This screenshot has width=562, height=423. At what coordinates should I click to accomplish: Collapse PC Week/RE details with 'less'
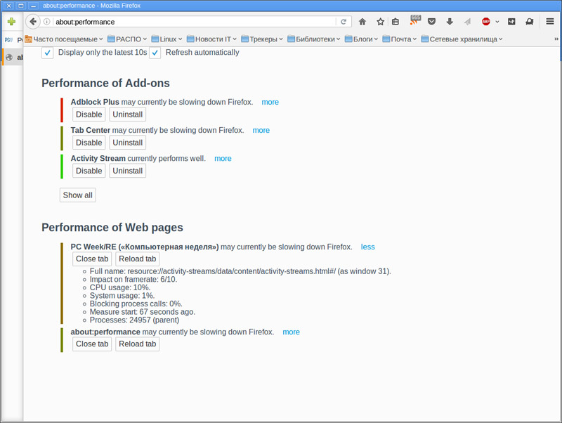coord(367,247)
